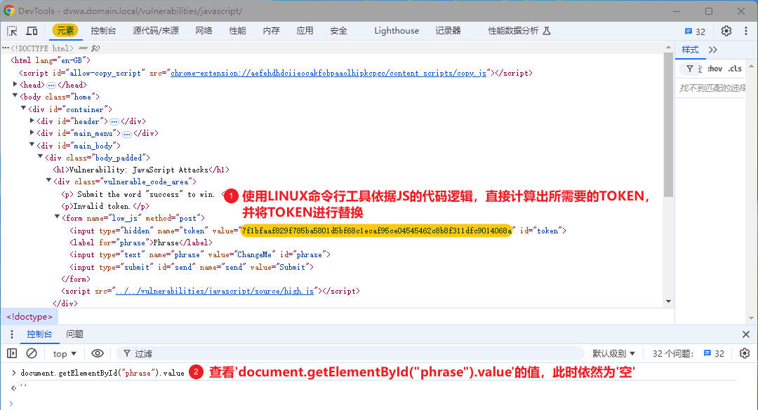Click the scroll down arrow in Elements panel
This screenshot has height=410, width=758.
(668, 301)
